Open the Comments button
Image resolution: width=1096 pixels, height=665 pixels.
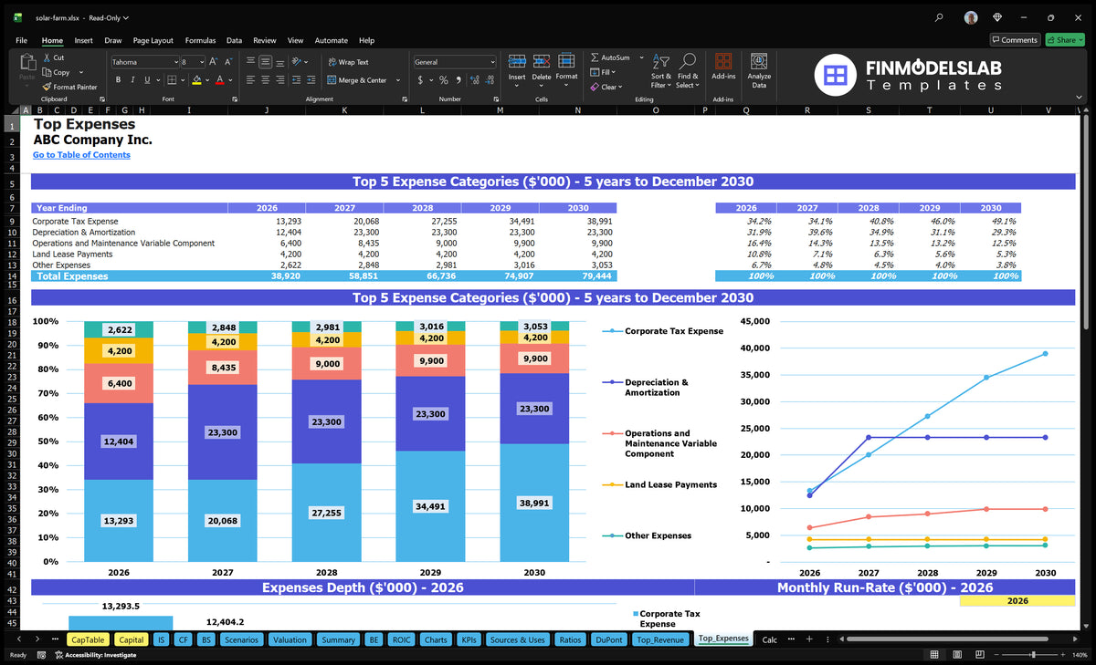pyautogui.click(x=1015, y=40)
